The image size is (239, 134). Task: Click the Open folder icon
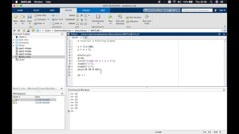coord(22,16)
